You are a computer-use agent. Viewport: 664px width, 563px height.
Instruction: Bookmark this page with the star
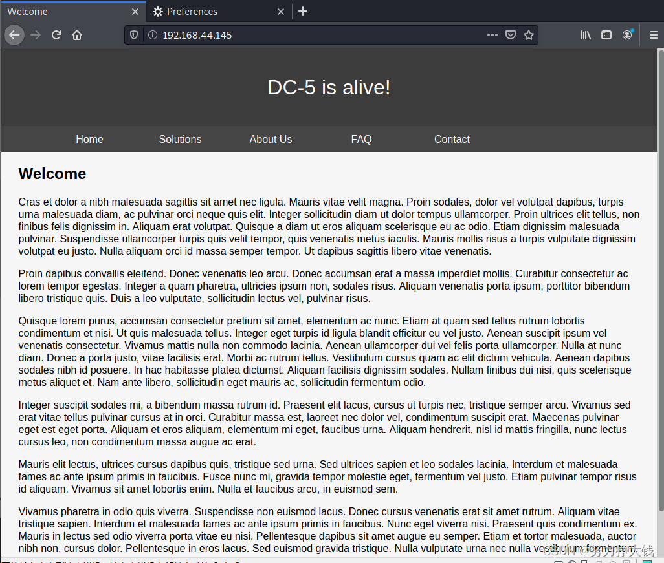click(x=529, y=35)
